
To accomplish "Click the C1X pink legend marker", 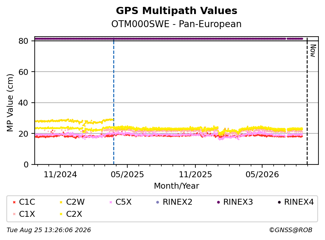I will [x=14, y=214].
